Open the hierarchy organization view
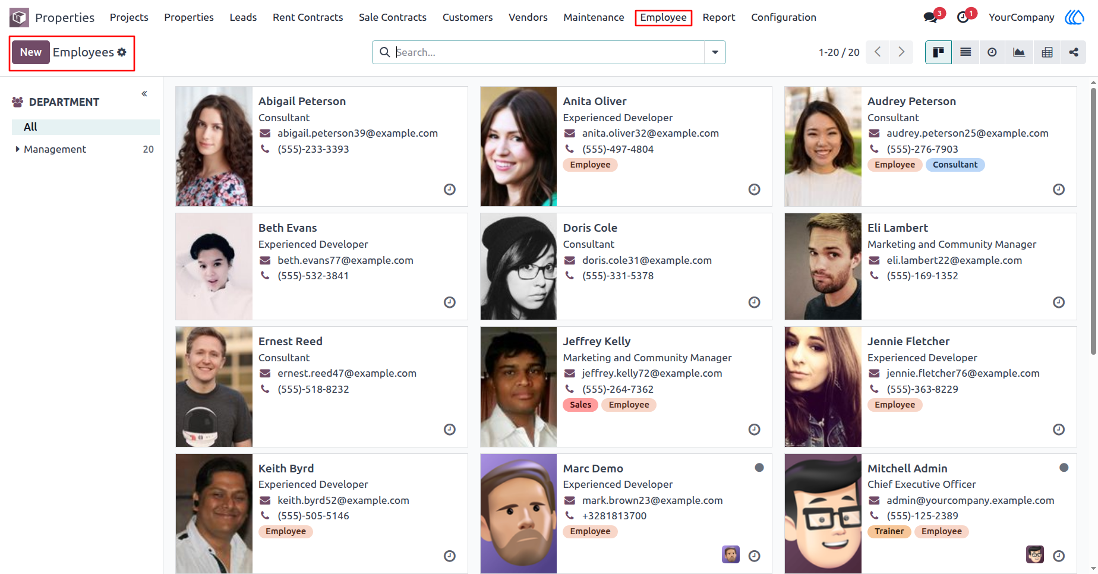1098x574 pixels. pyautogui.click(x=1074, y=52)
